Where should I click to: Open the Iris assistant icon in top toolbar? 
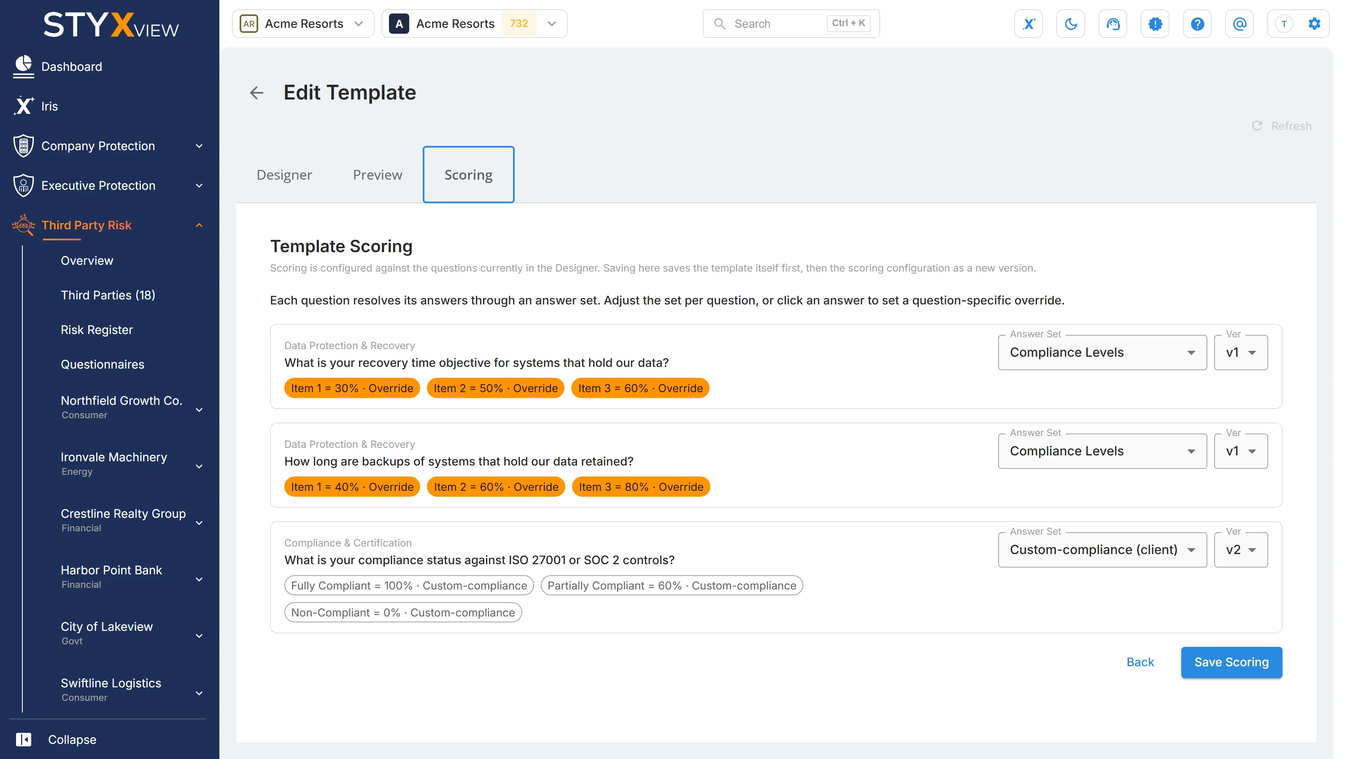[1028, 24]
